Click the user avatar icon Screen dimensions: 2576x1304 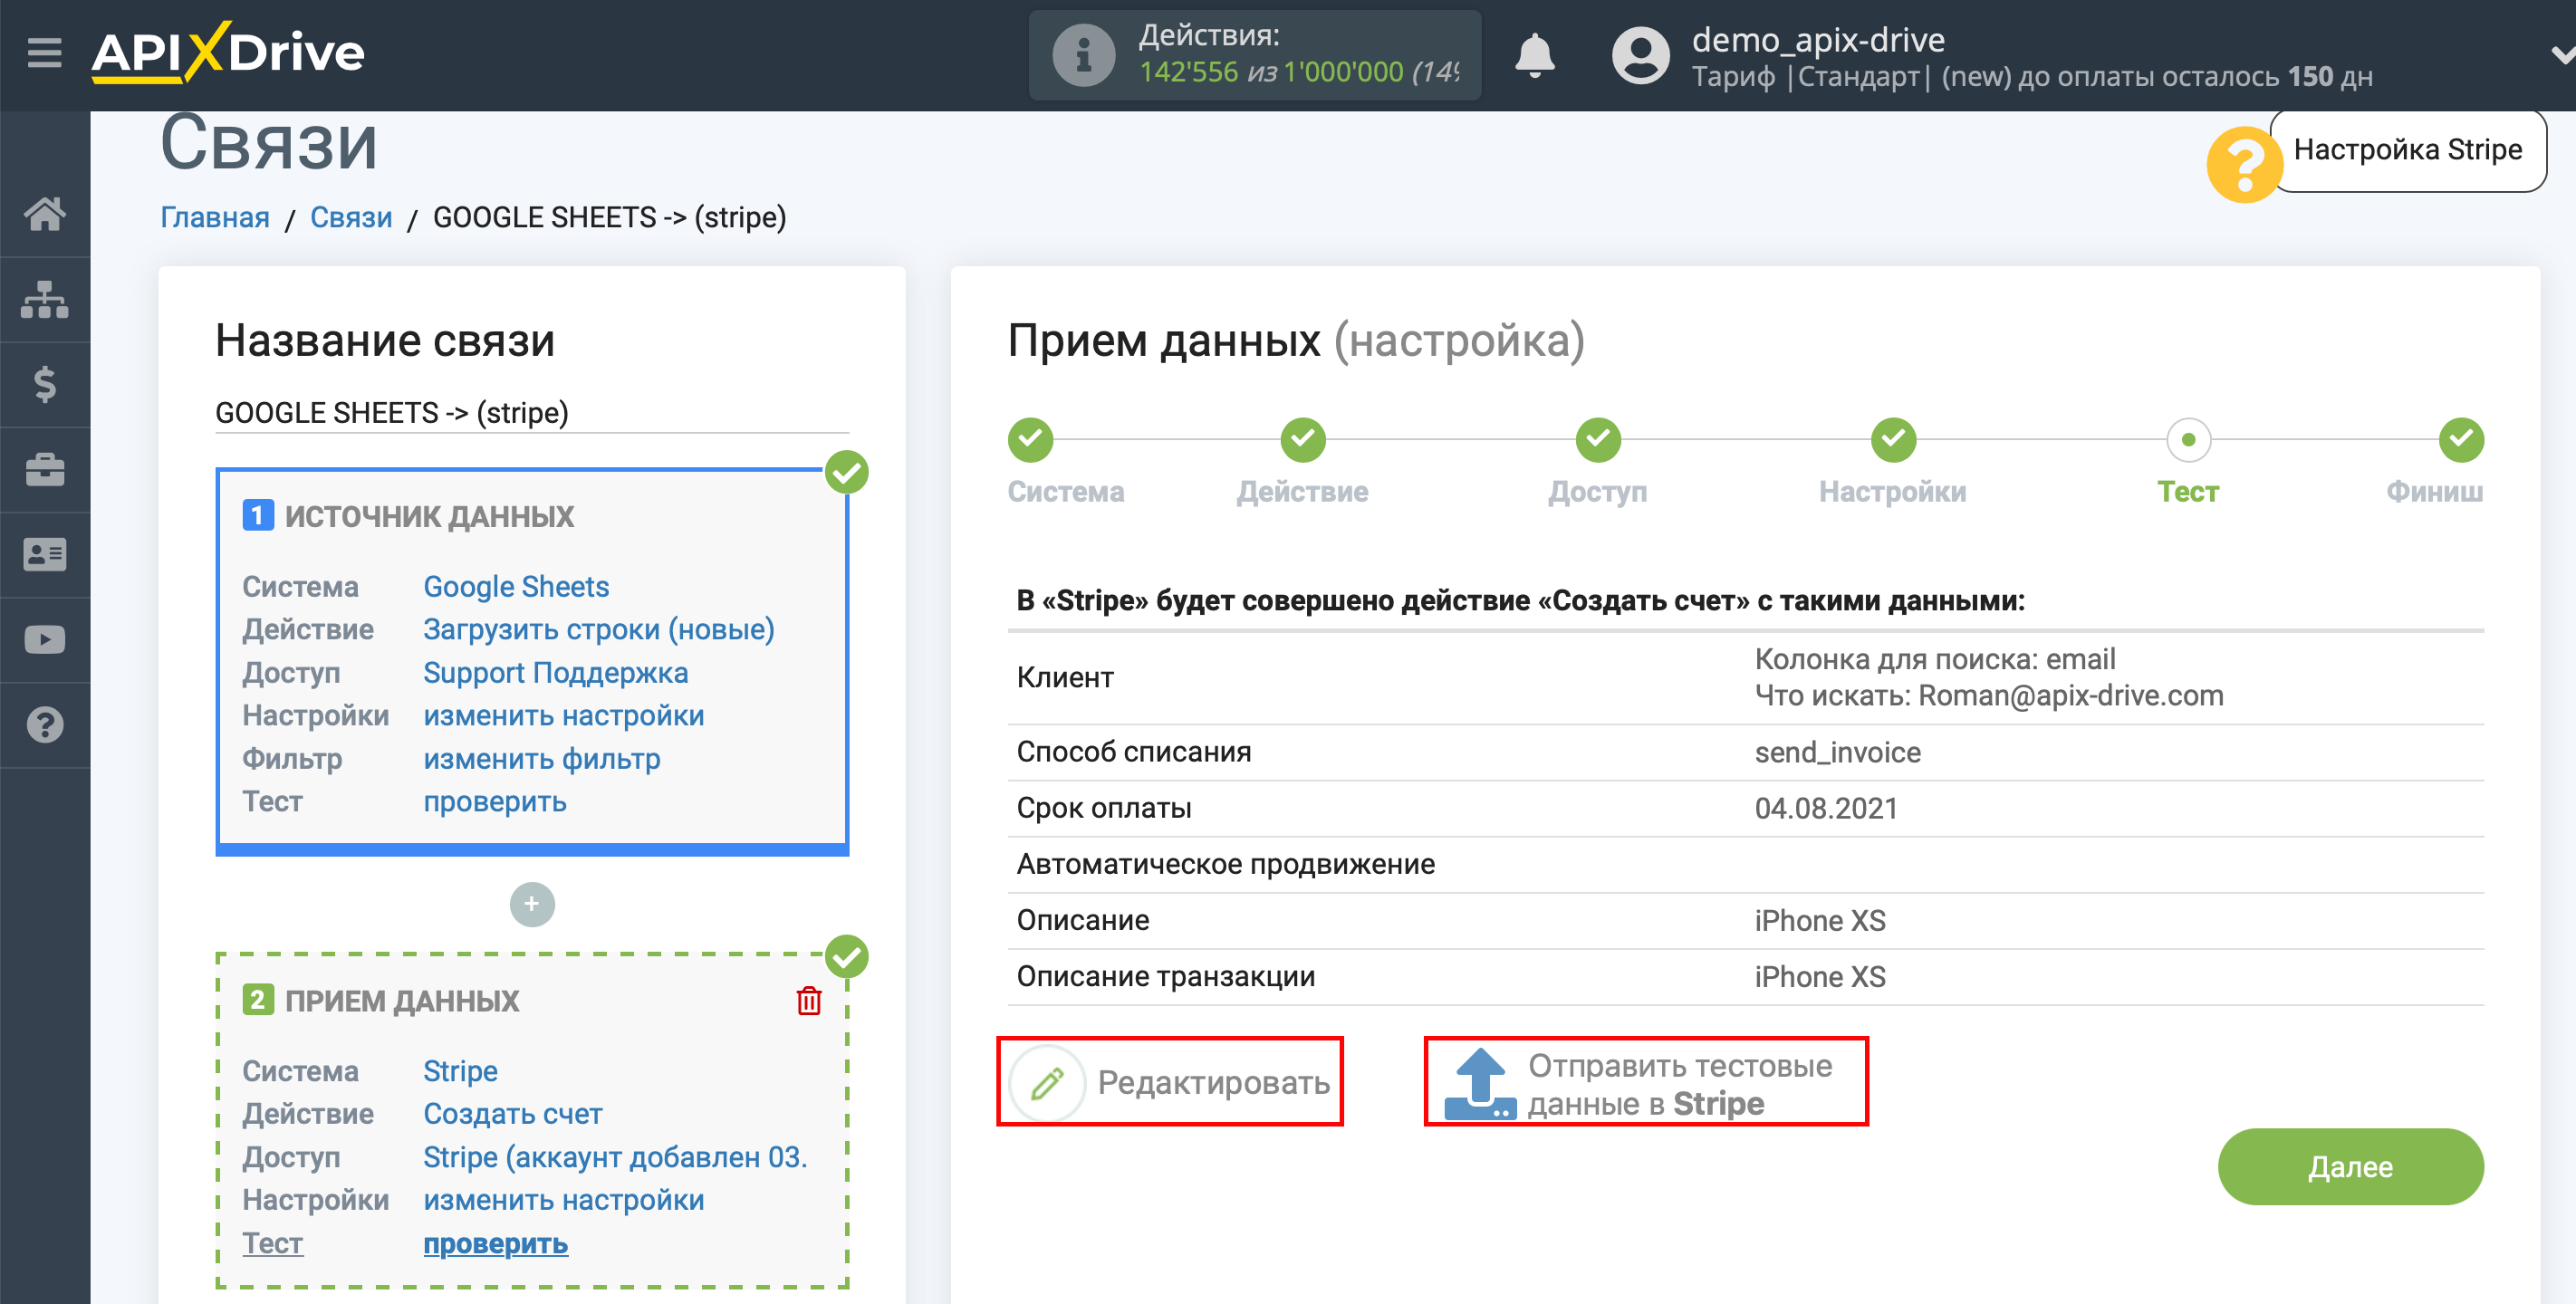1640,55
